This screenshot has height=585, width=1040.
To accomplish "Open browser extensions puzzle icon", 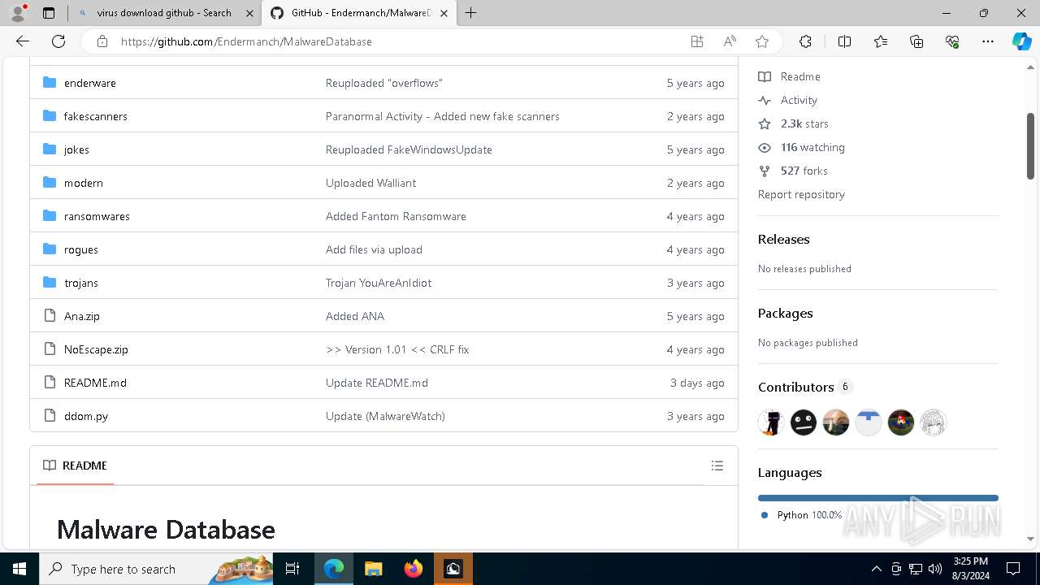I will (x=805, y=41).
